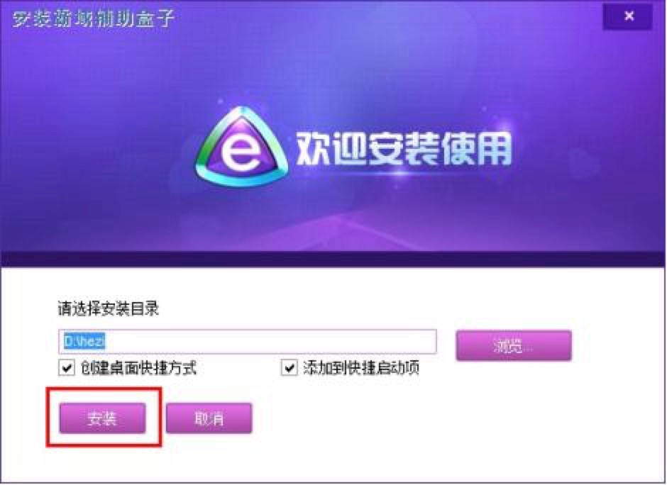667x485 pixels.
Task: Click the purple triangular "e" logo
Action: [241, 147]
